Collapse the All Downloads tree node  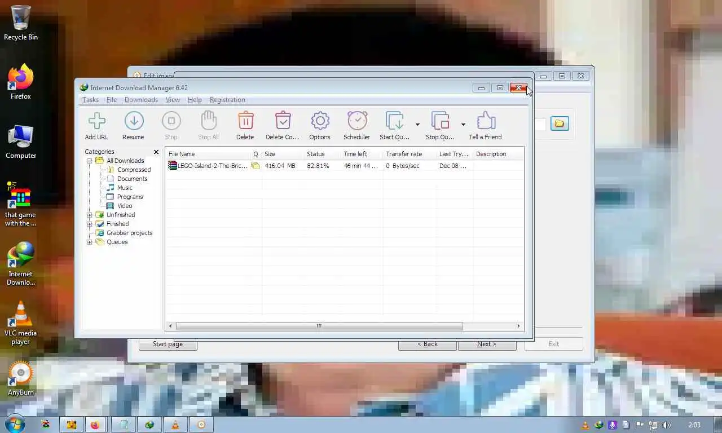pyautogui.click(x=89, y=161)
